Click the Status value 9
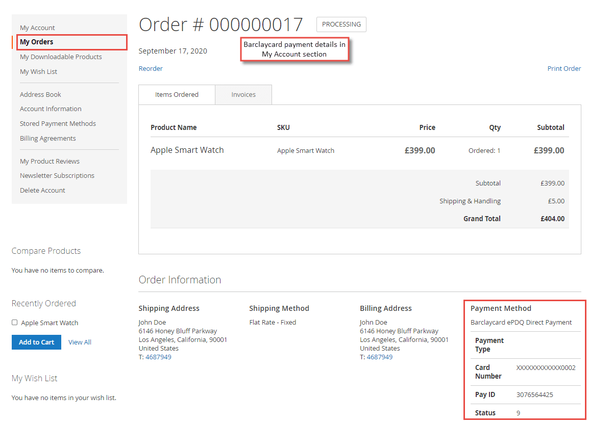This screenshot has height=423, width=589. click(519, 413)
